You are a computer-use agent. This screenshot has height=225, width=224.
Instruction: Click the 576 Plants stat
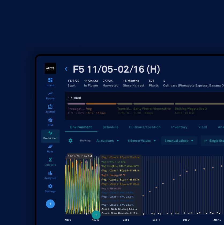click(154, 83)
